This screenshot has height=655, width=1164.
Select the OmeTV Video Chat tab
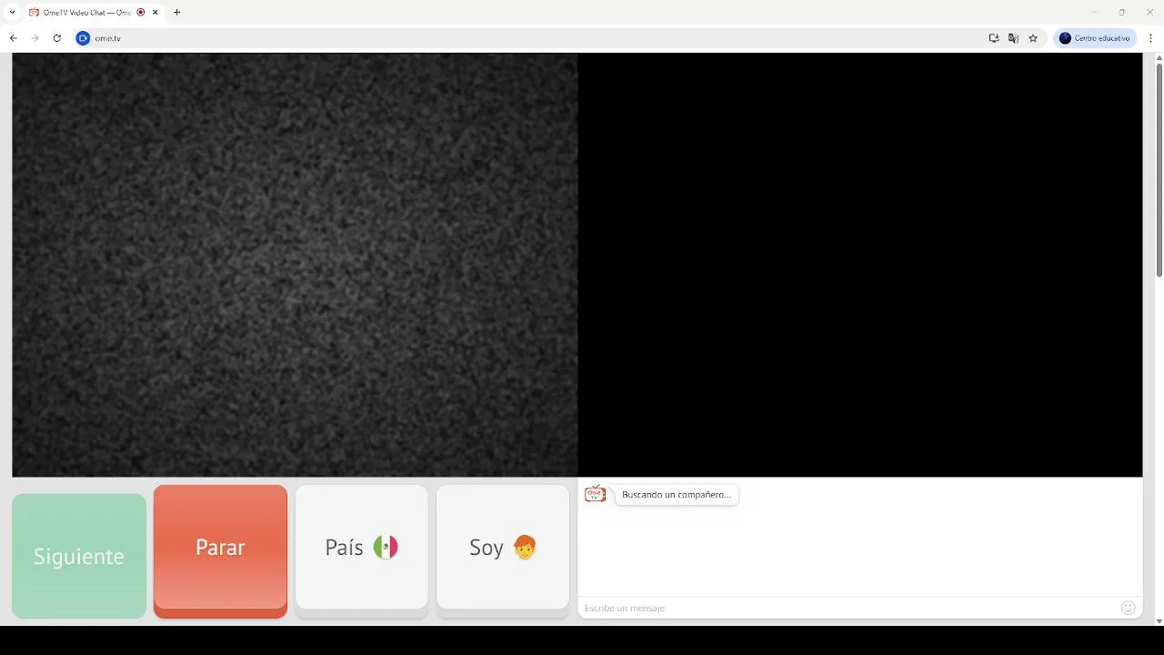click(95, 13)
